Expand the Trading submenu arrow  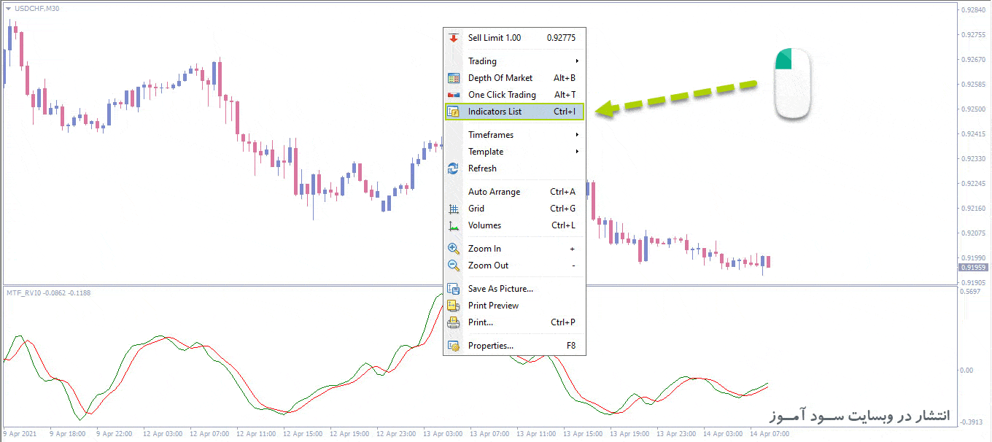point(577,61)
